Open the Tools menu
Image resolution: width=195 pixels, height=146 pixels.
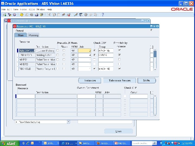(32, 9)
